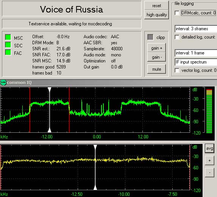Click the Out gain value 0.0 dB
Viewport: 217px width, 197px height.
[x=117, y=67]
